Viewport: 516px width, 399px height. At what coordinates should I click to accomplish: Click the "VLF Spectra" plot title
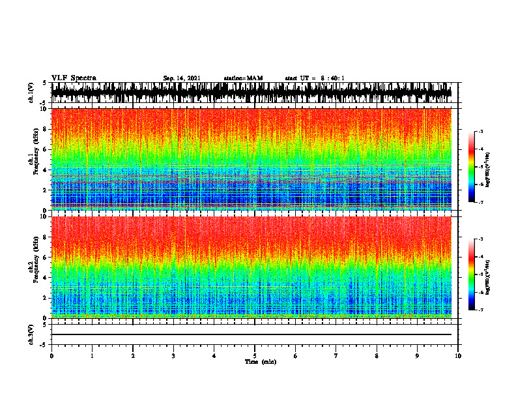pyautogui.click(x=74, y=78)
